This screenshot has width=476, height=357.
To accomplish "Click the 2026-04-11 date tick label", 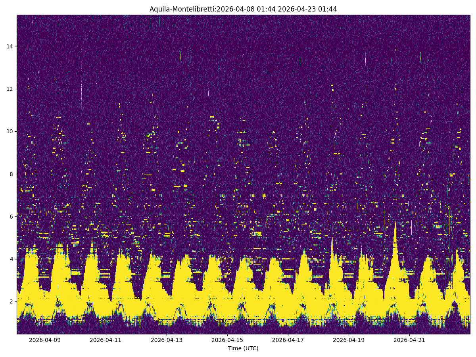I will (x=106, y=340).
